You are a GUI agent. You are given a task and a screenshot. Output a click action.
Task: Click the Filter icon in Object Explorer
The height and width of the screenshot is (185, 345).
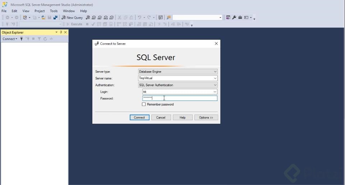click(x=39, y=39)
